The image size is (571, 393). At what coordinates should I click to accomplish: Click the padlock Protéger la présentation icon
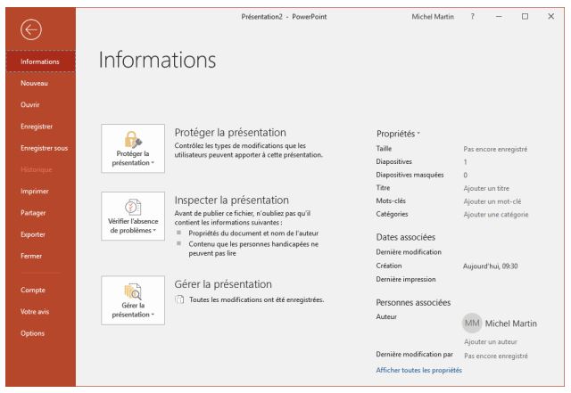[133, 137]
